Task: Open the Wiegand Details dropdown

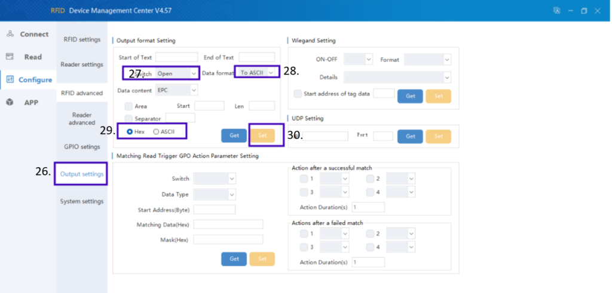Action: tap(397, 77)
